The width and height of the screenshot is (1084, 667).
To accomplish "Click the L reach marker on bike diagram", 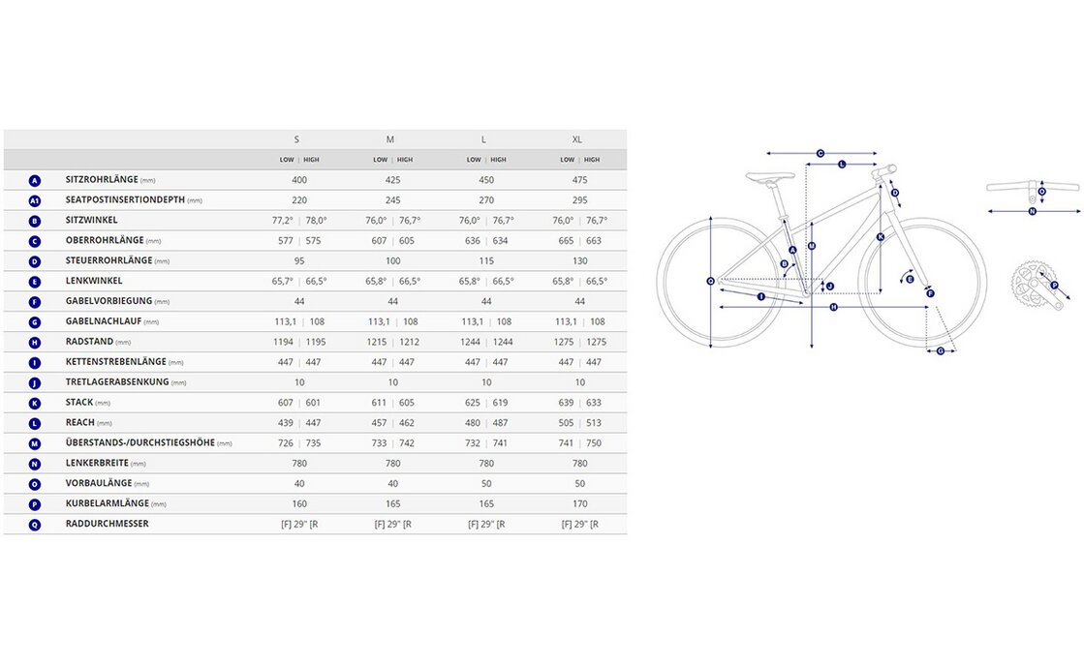I will point(842,165).
